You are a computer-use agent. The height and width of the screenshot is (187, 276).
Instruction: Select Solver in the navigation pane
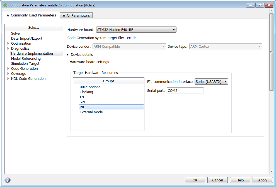click(x=16, y=33)
